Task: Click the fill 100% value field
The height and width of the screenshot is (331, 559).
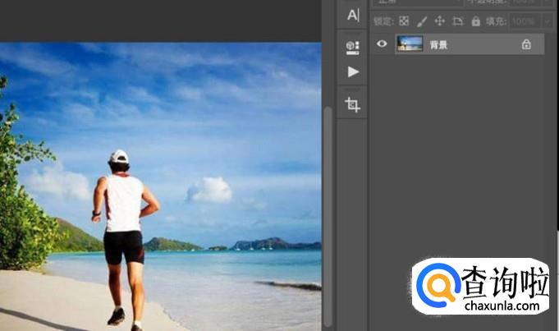Action: click(x=525, y=21)
